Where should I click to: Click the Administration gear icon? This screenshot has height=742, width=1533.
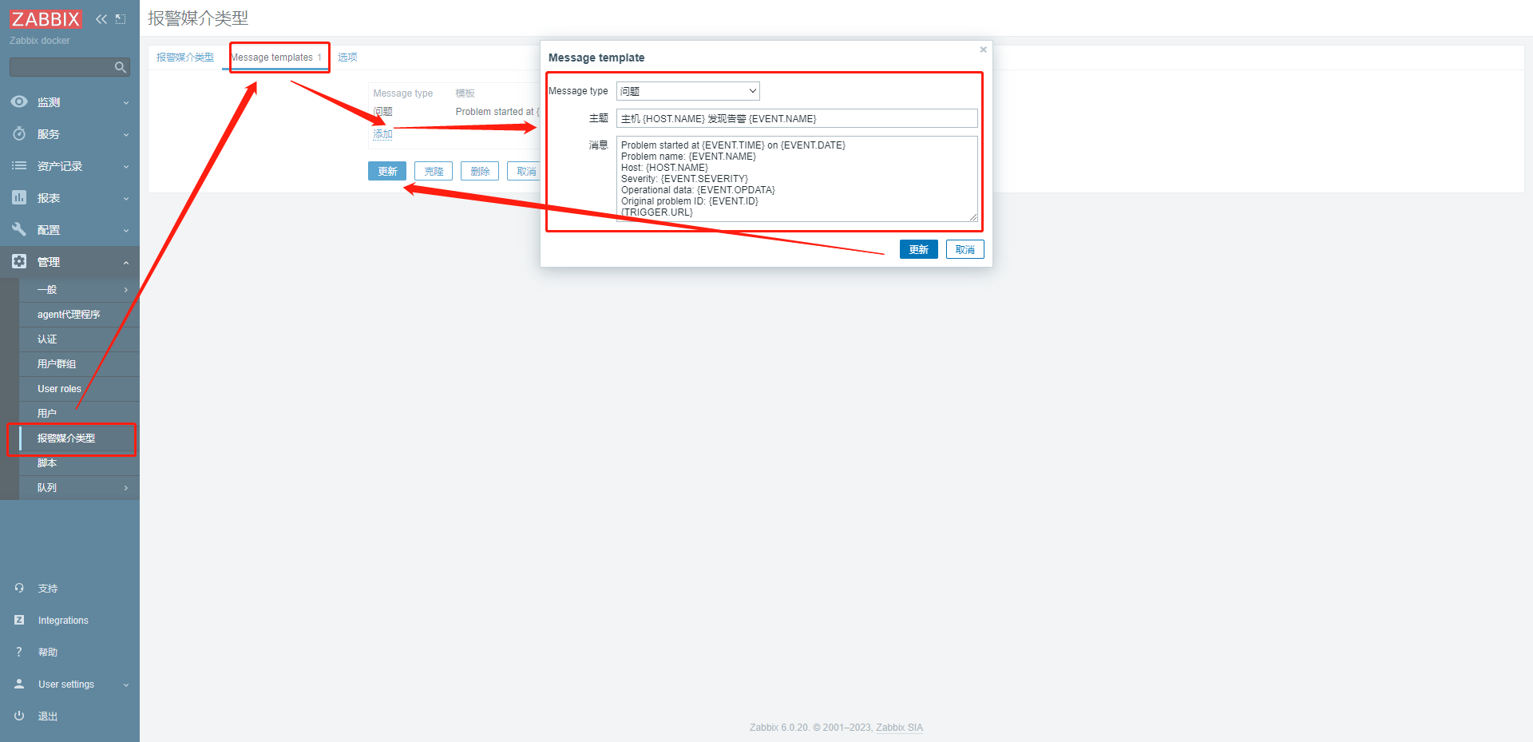19,261
